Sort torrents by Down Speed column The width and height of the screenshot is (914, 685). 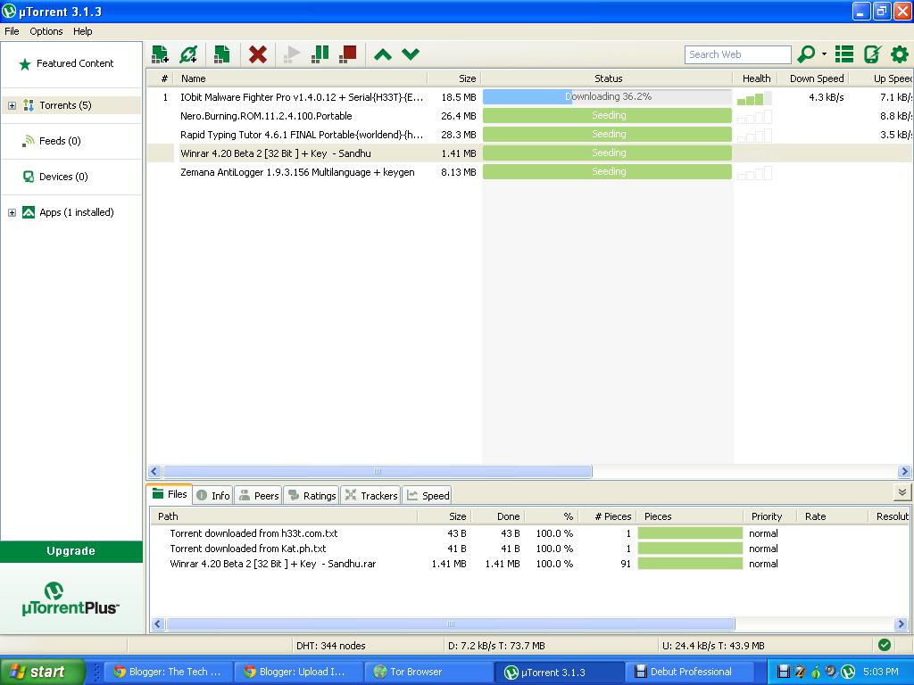pos(816,78)
